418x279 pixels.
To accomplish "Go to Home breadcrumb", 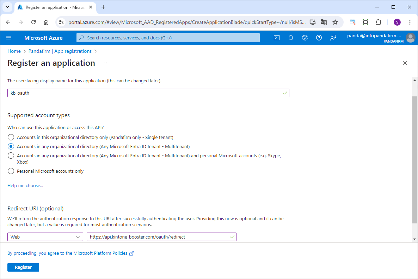I will tap(14, 51).
